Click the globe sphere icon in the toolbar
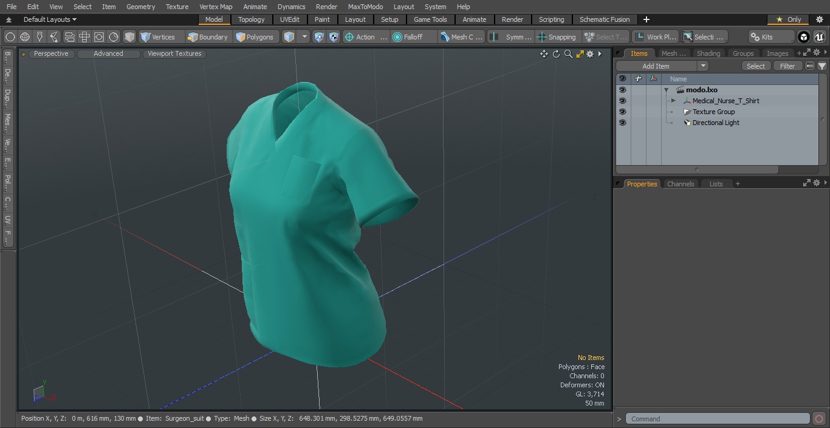This screenshot has width=830, height=428. [x=25, y=37]
